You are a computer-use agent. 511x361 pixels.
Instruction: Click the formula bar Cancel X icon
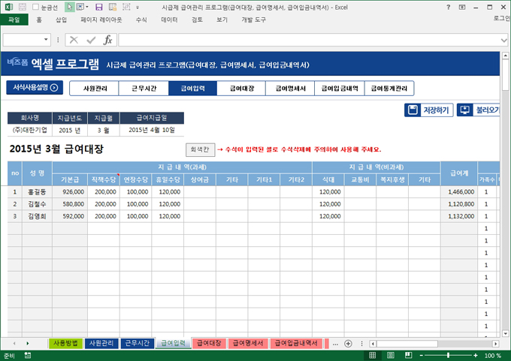(74, 40)
